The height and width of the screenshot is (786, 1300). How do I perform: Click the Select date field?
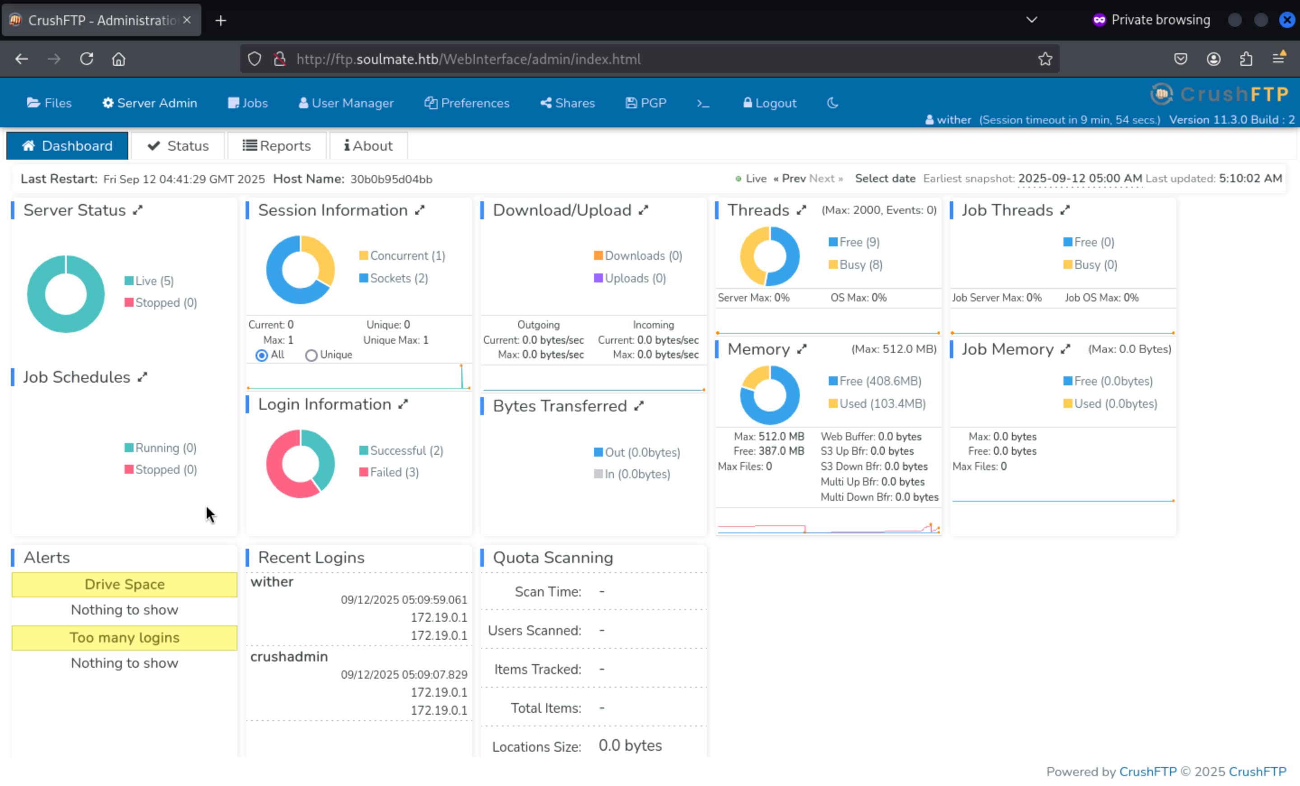885,179
